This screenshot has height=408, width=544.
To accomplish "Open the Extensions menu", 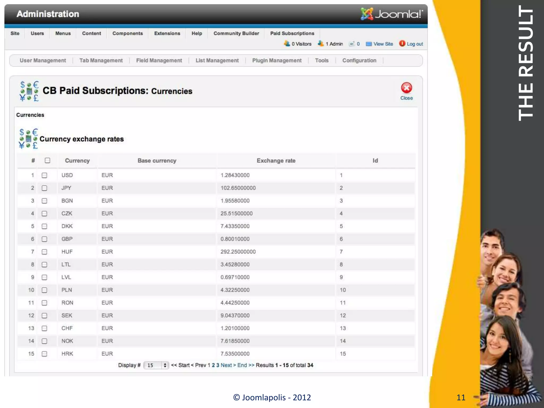I will [167, 33].
